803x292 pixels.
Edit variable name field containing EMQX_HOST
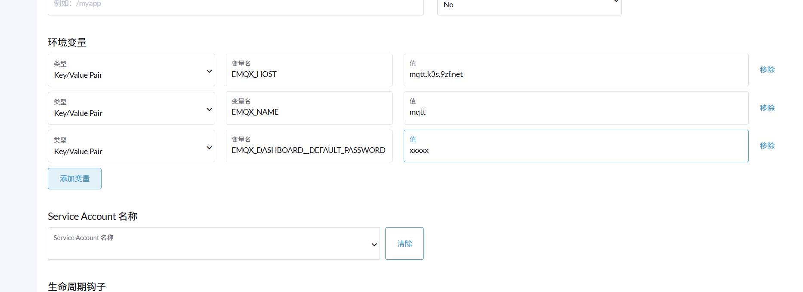point(309,70)
